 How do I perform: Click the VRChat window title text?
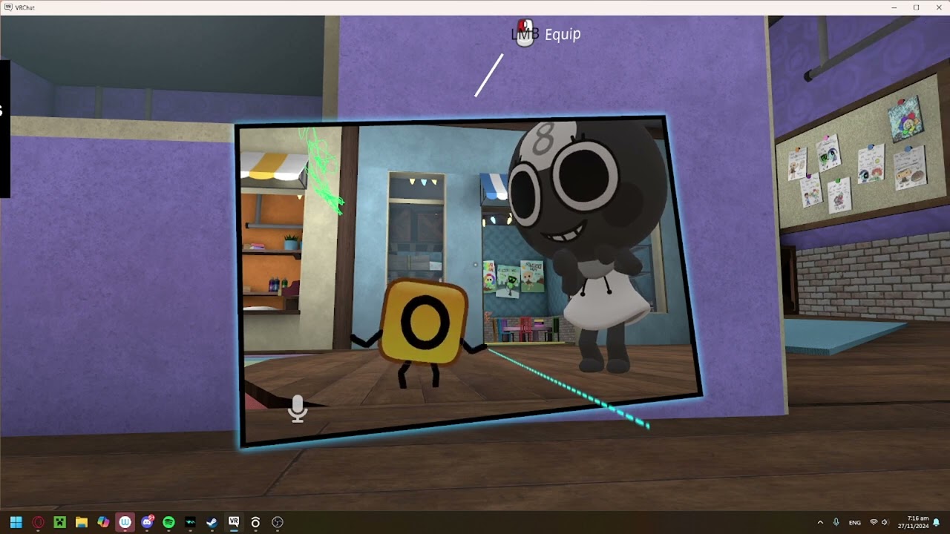(x=24, y=7)
